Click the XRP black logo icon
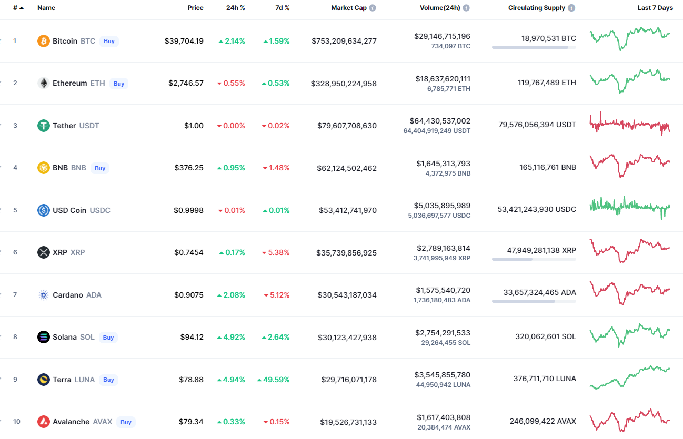 coord(44,252)
